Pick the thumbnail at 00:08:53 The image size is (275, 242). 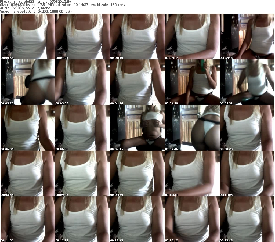(x=28, y=174)
